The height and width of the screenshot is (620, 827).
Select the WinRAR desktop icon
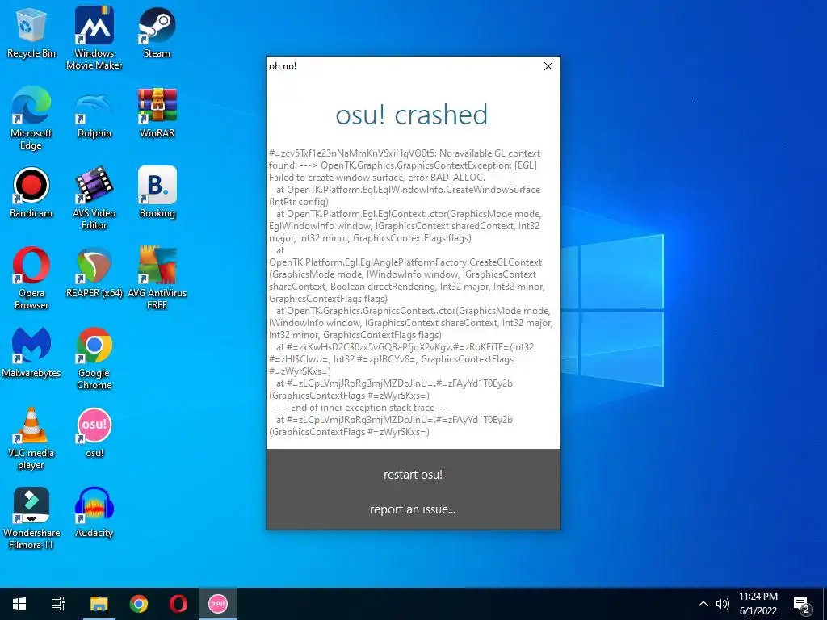click(x=157, y=113)
